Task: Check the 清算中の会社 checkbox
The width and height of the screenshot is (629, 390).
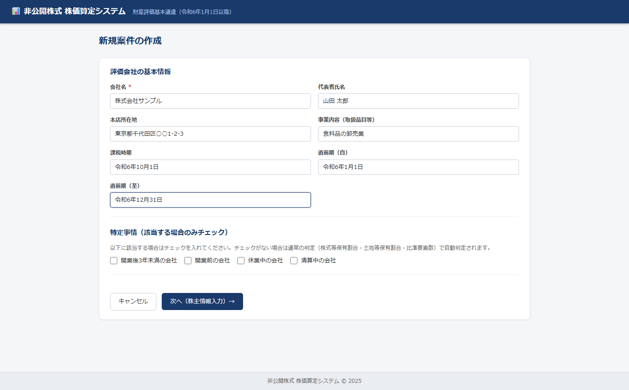Action: click(294, 261)
